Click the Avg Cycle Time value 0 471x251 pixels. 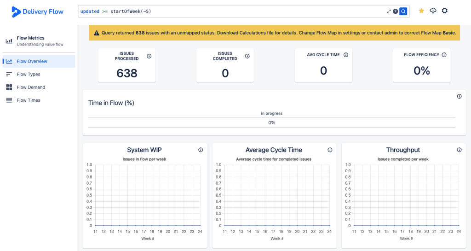coord(323,70)
